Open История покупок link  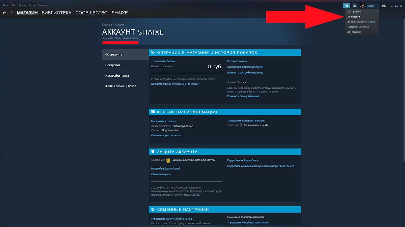click(237, 61)
